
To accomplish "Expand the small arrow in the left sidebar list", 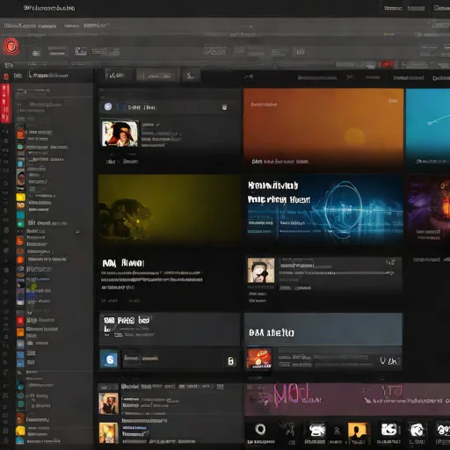I will (x=77, y=231).
